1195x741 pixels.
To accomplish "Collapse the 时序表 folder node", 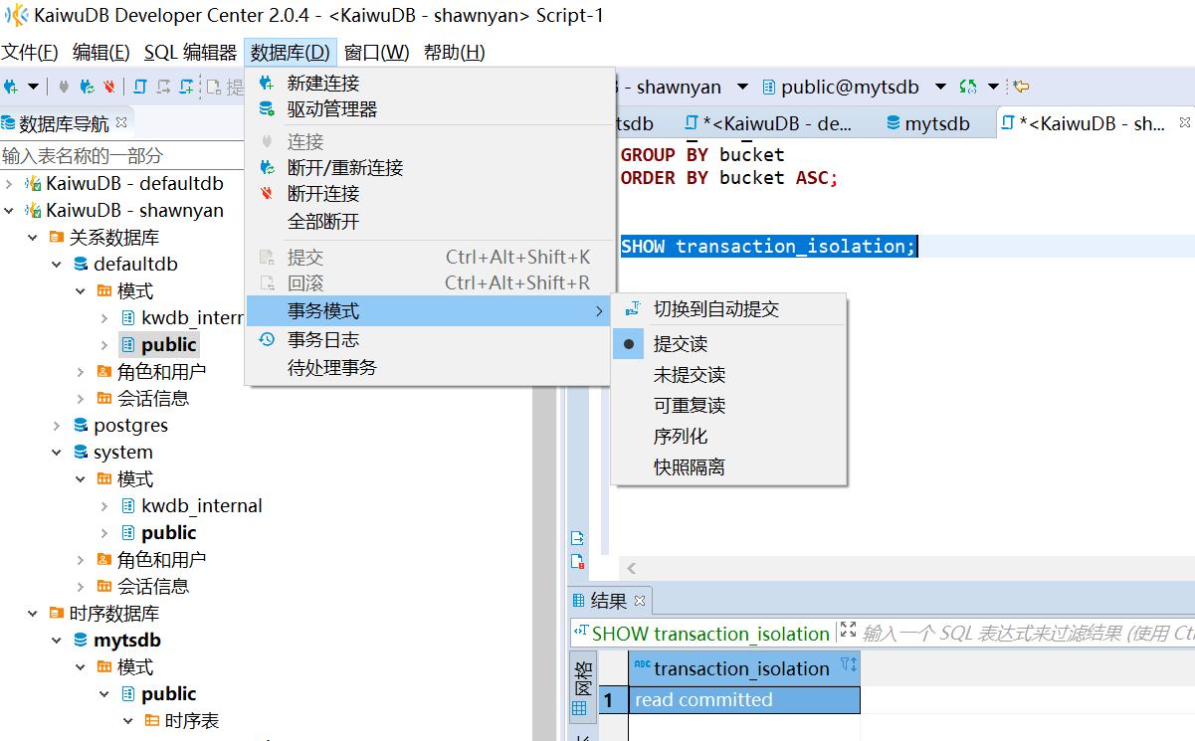I will [x=128, y=721].
